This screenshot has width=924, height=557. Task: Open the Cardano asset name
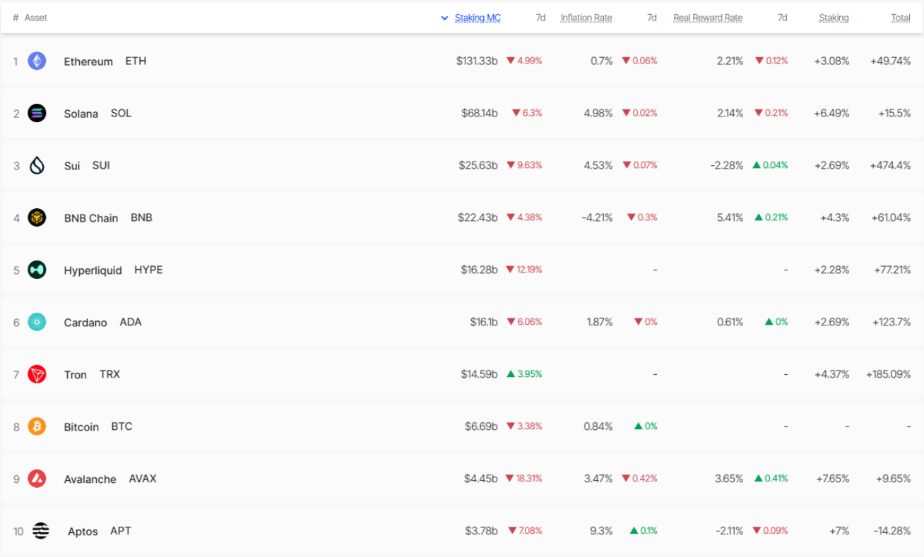(x=85, y=323)
